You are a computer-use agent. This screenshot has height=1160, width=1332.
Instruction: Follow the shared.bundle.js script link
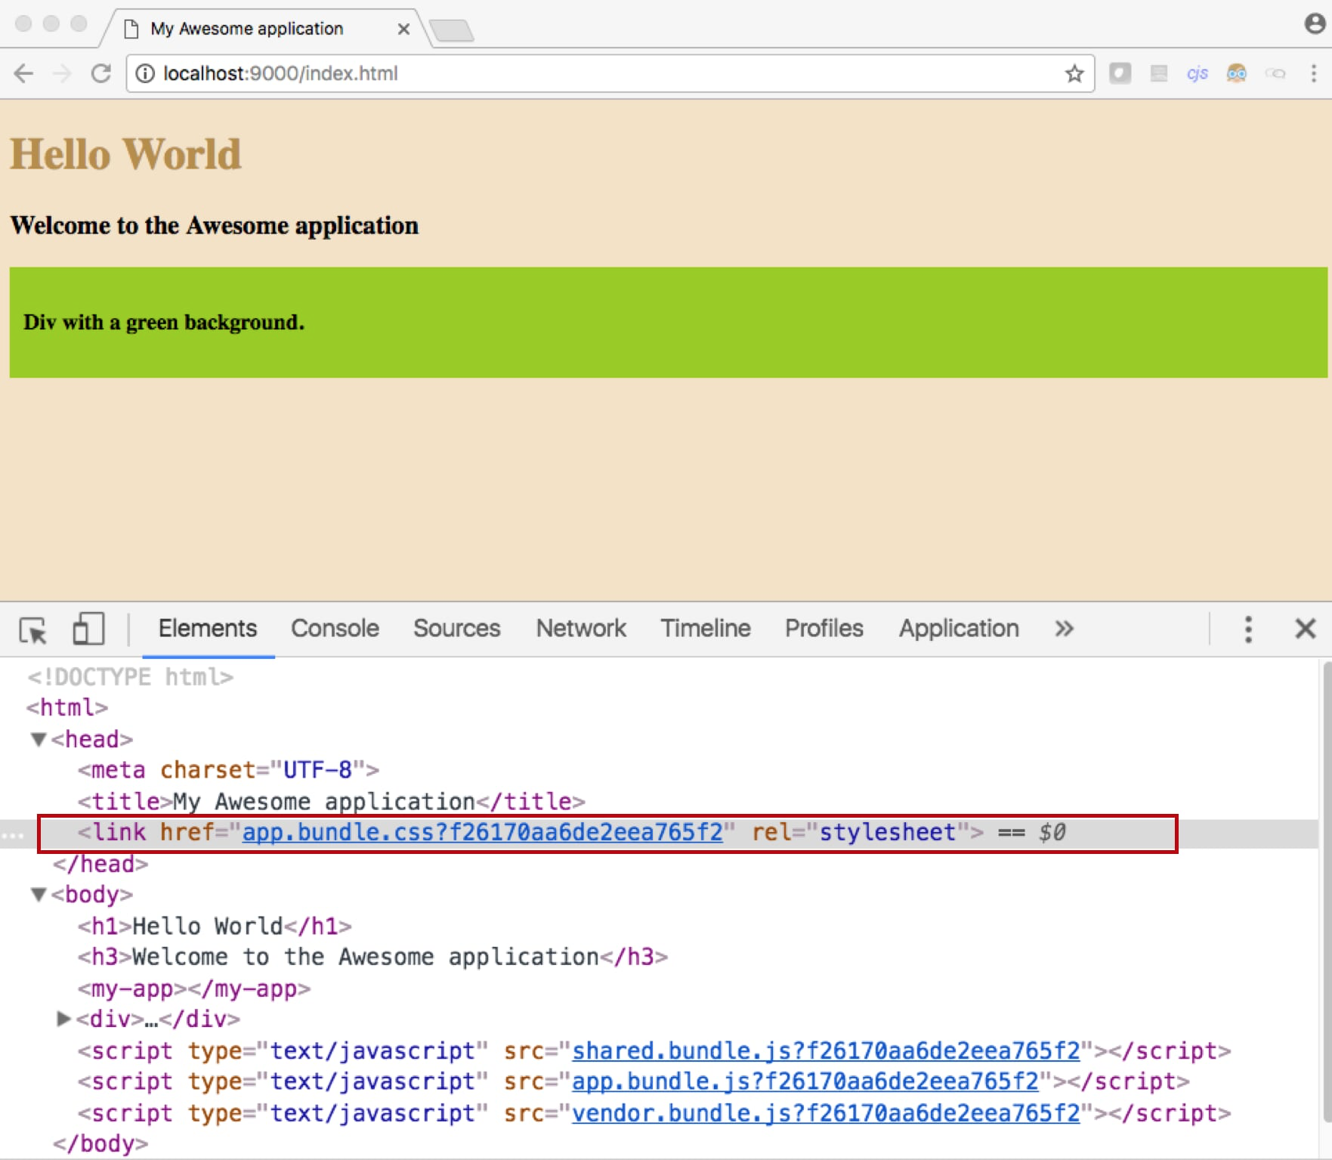[826, 1051]
